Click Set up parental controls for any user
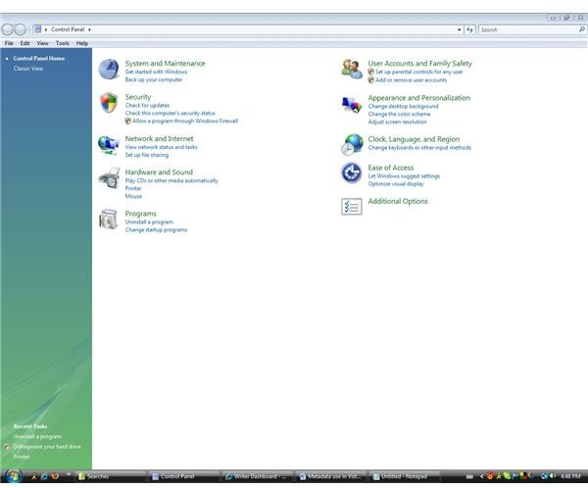 click(419, 72)
